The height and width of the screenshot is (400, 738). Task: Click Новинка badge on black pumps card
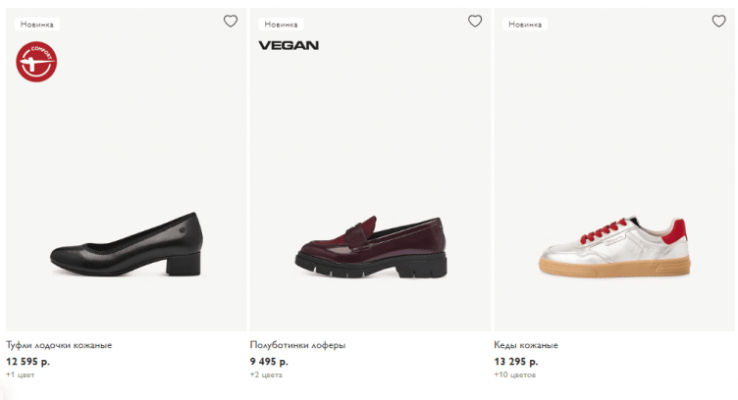(38, 24)
